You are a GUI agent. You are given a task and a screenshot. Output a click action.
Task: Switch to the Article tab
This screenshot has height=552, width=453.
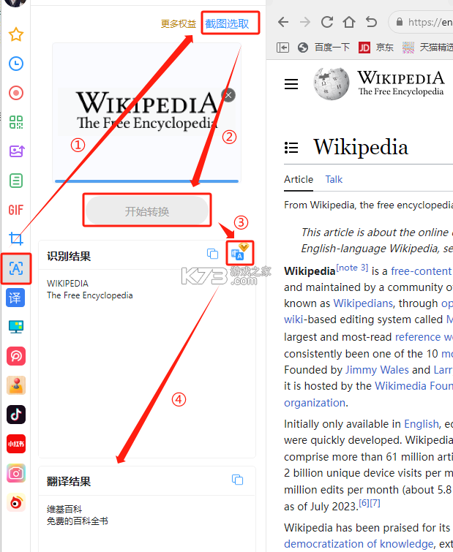(299, 180)
